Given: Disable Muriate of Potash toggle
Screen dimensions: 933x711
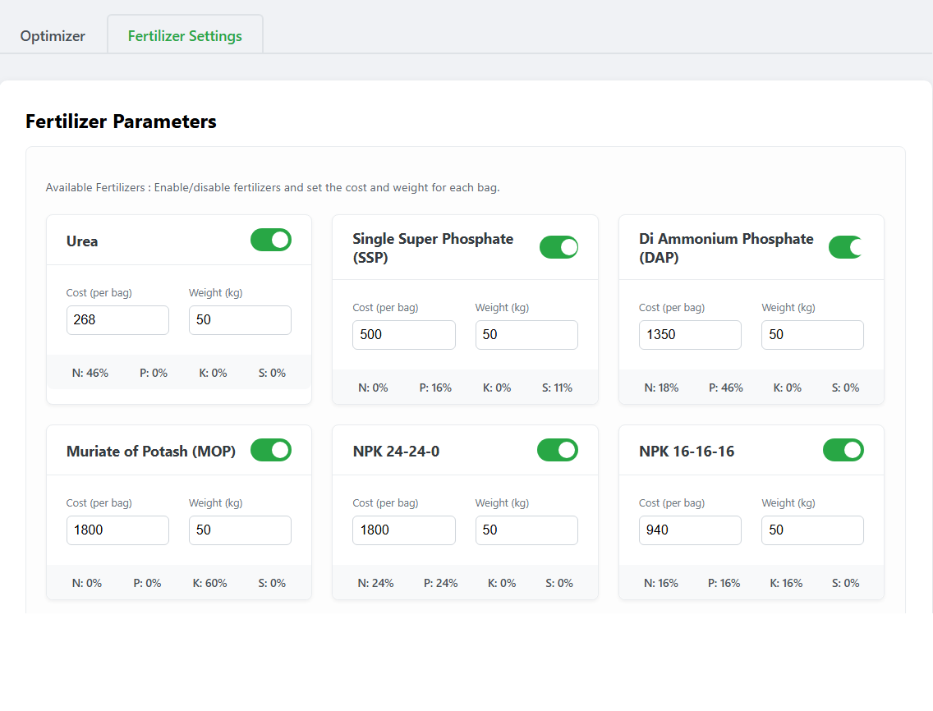Looking at the screenshot, I should coord(270,450).
